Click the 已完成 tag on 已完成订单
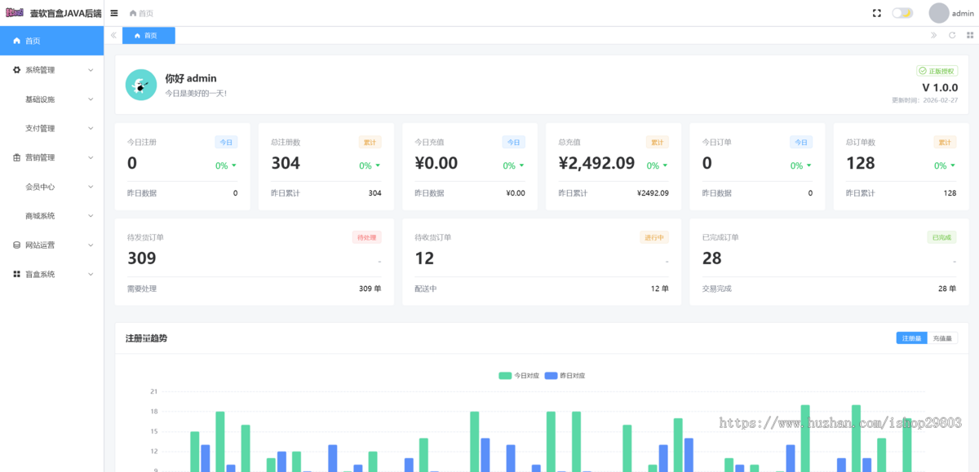The image size is (979, 472). pyautogui.click(x=942, y=237)
